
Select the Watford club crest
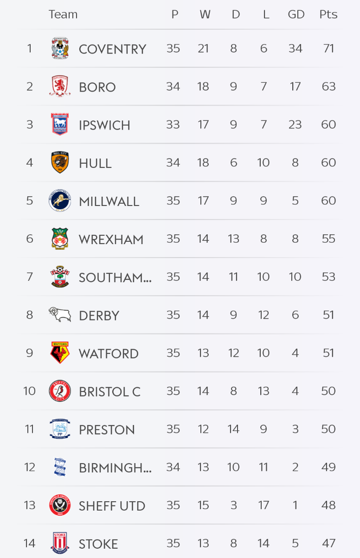[60, 353]
